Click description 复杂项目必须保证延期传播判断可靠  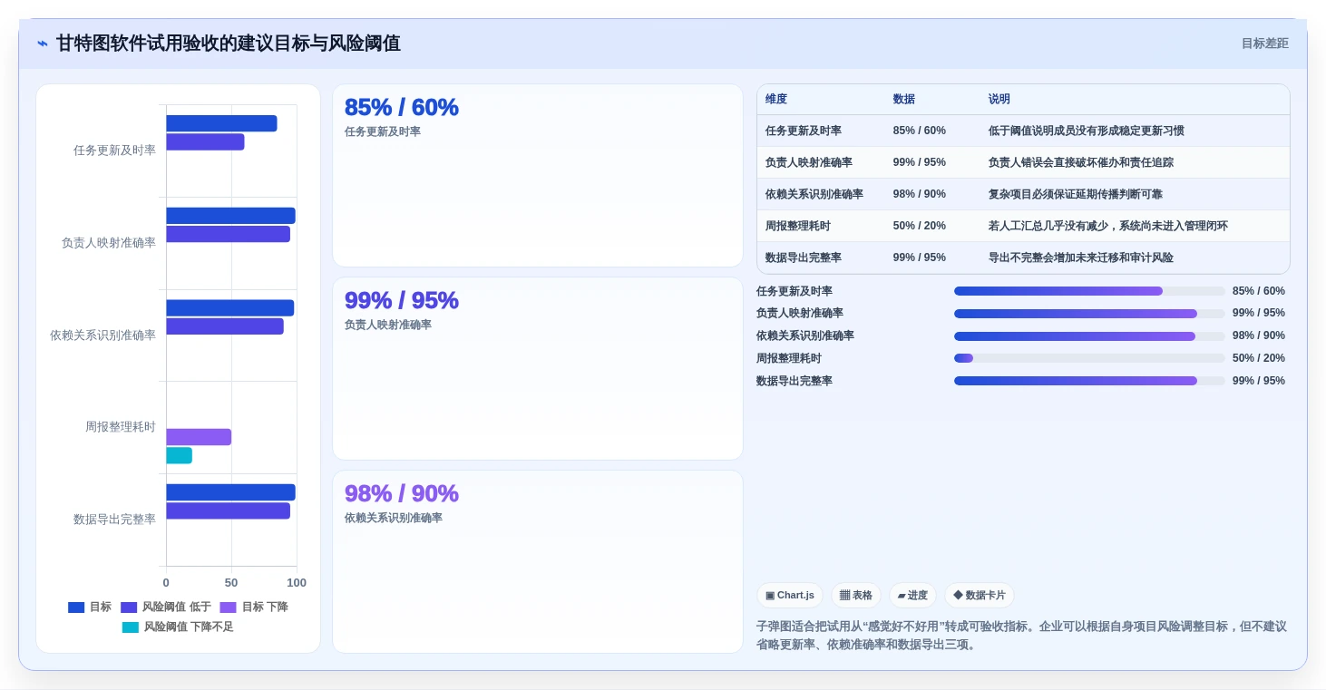coord(1076,194)
